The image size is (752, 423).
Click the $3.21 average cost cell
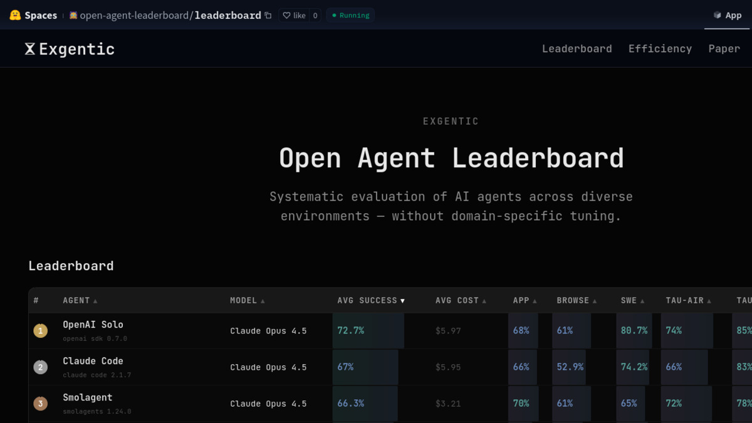tap(448, 404)
